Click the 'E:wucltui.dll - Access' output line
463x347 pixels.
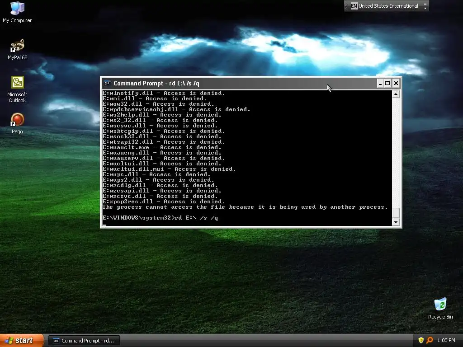[162, 164]
